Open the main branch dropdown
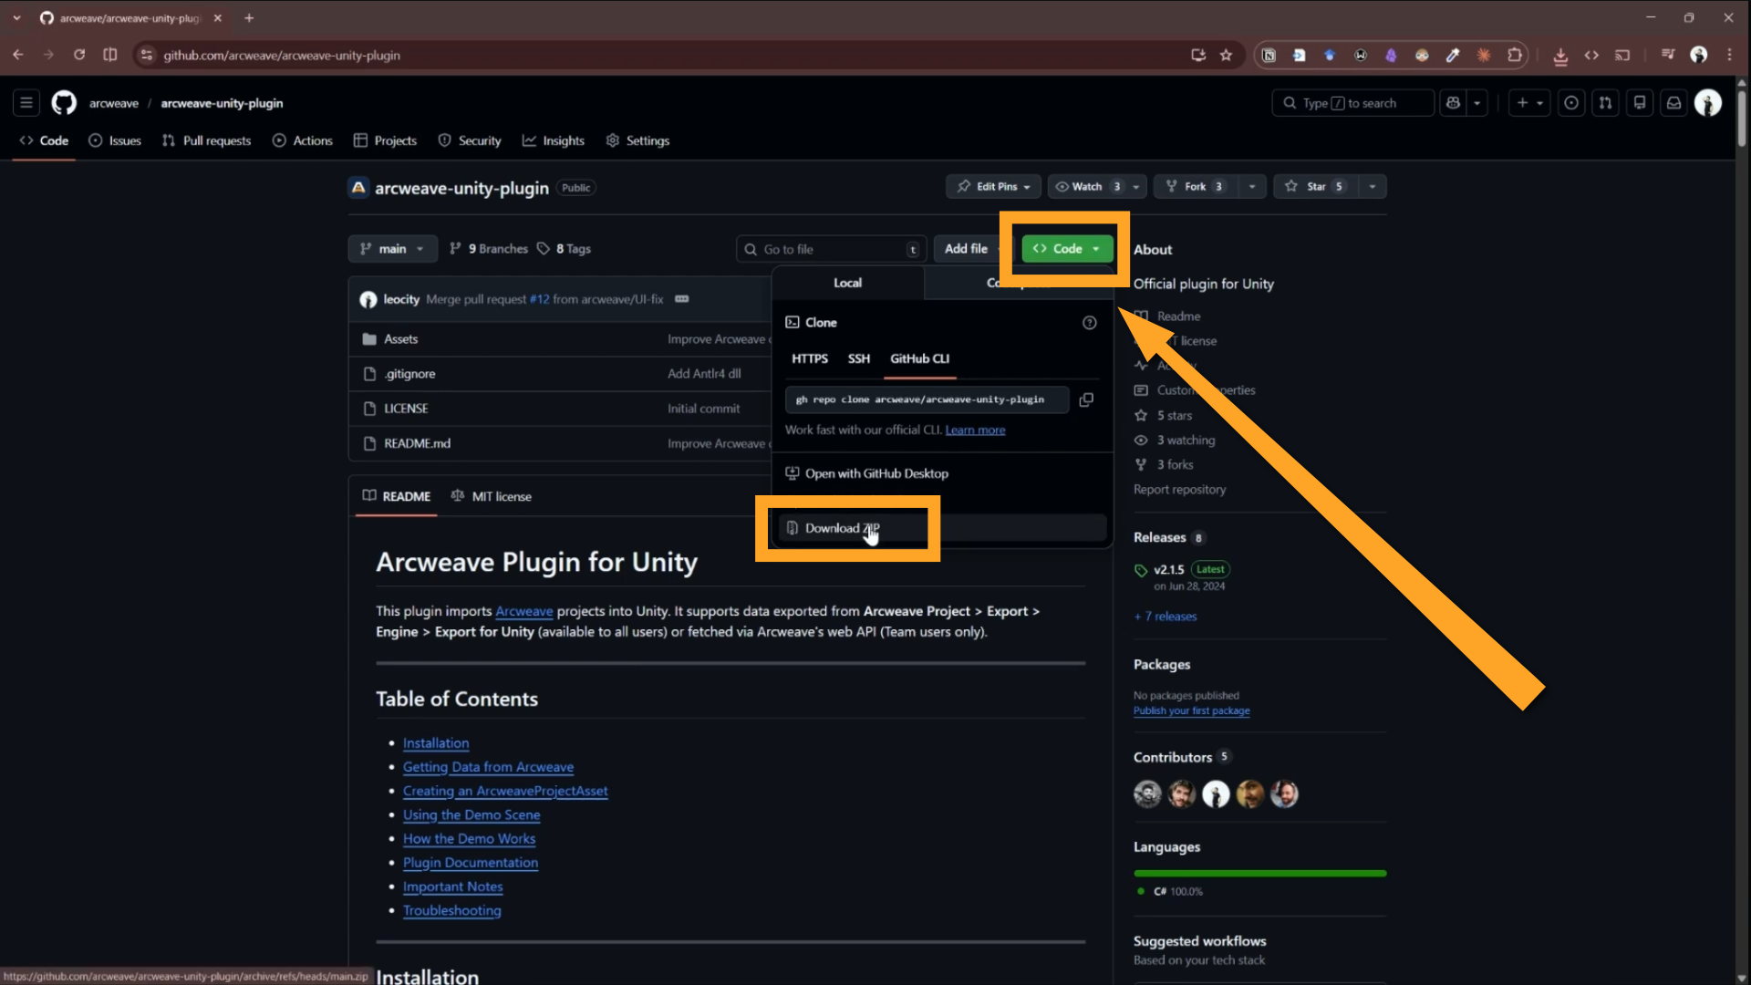The image size is (1751, 985). point(392,249)
